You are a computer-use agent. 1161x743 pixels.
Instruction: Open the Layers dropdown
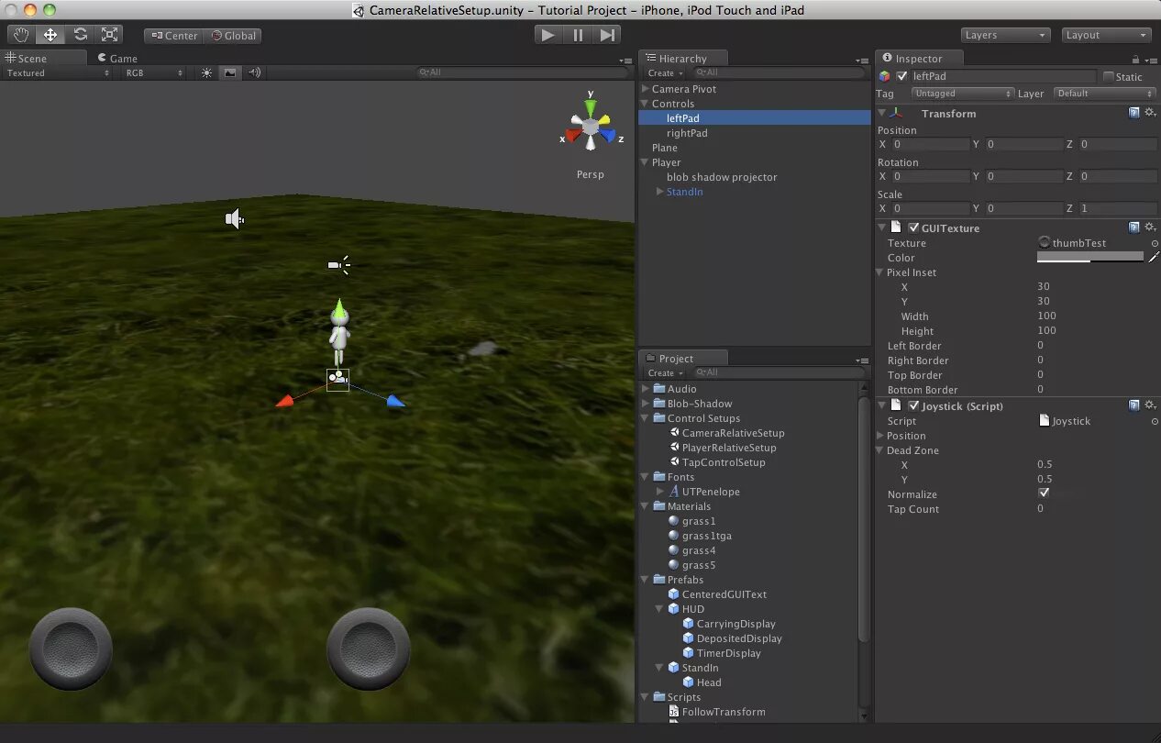1005,35
